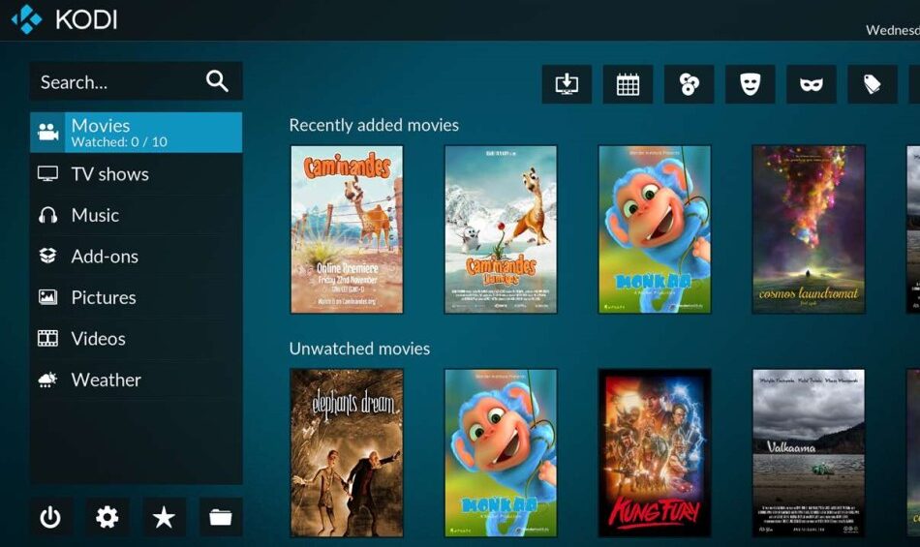Image resolution: width=920 pixels, height=547 pixels.
Task: Click the Unwatched movies heading
Action: coord(359,349)
